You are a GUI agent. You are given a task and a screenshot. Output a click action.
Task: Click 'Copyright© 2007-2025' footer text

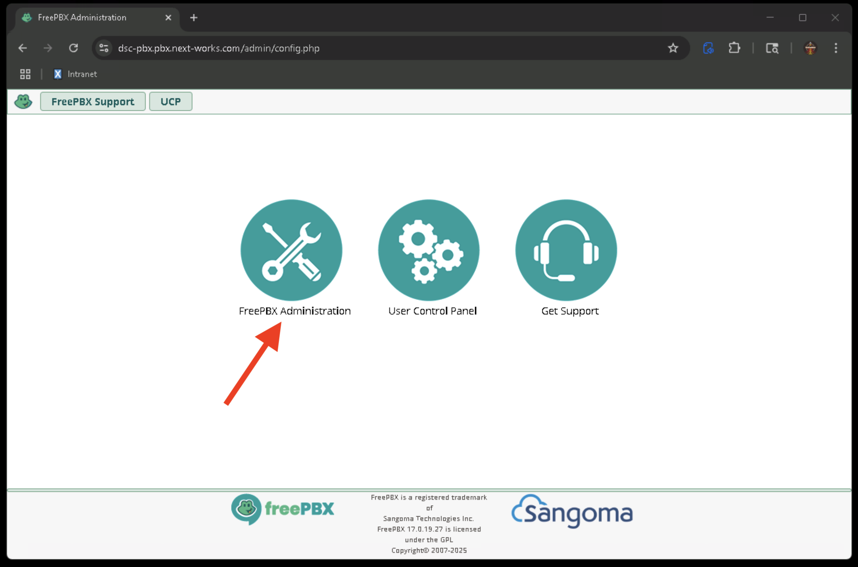[429, 550]
